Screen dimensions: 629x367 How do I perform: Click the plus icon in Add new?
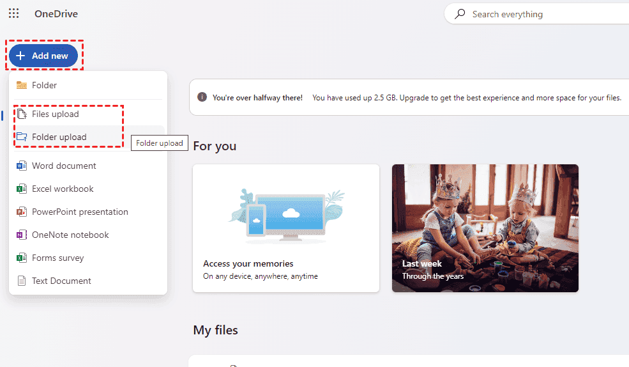coord(20,56)
